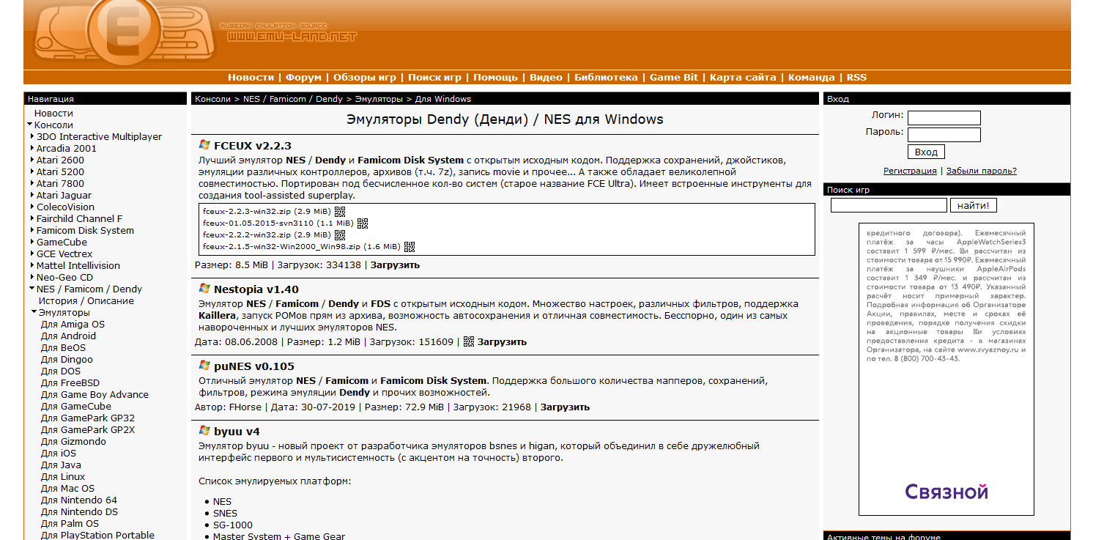1104x540 pixels.
Task: Open the Game Bit menu item
Action: click(674, 77)
